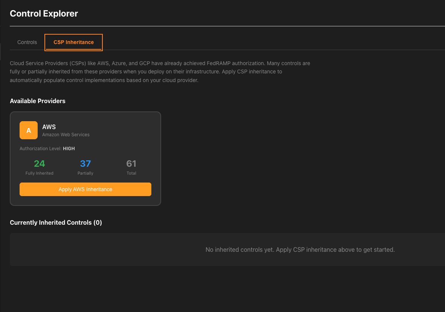Click the Amazon Web Services subtitle
Screen dimensions: 445x312
(66, 135)
